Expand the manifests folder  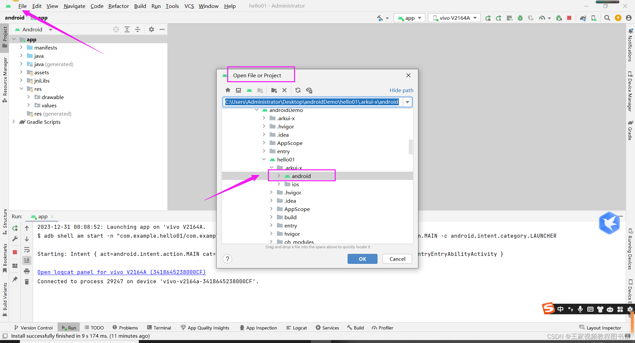click(x=21, y=48)
